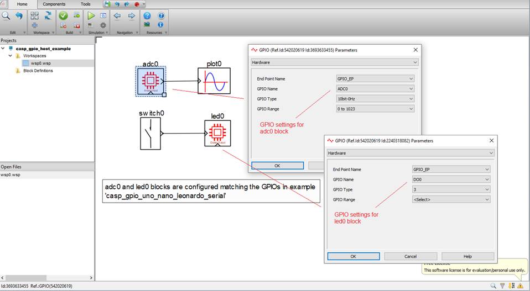
Task: Click the green Run simulation play icon
Action: (91, 15)
